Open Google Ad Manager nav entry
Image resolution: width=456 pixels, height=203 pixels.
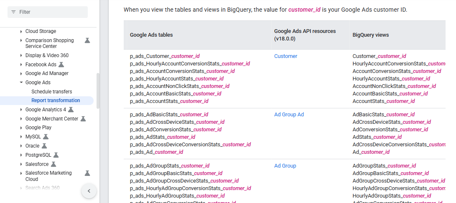(x=47, y=73)
